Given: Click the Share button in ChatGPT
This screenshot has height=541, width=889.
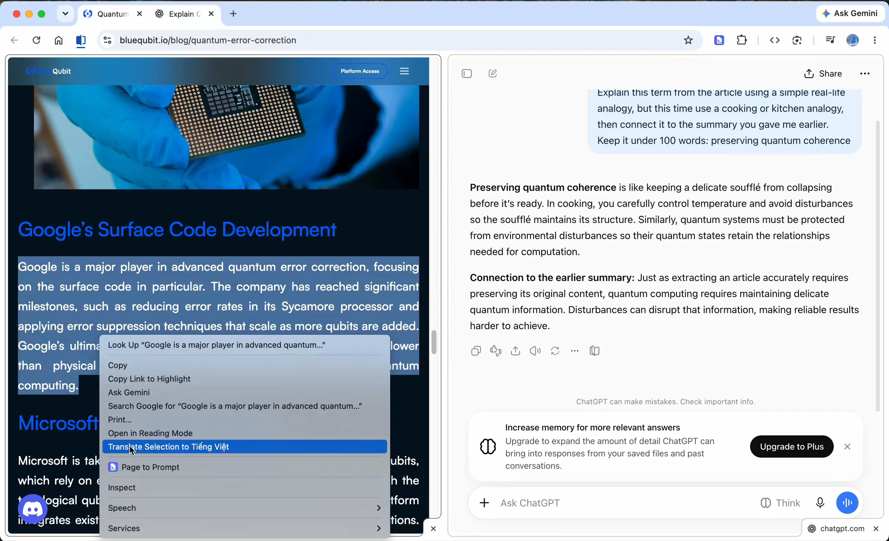Looking at the screenshot, I should pyautogui.click(x=823, y=73).
